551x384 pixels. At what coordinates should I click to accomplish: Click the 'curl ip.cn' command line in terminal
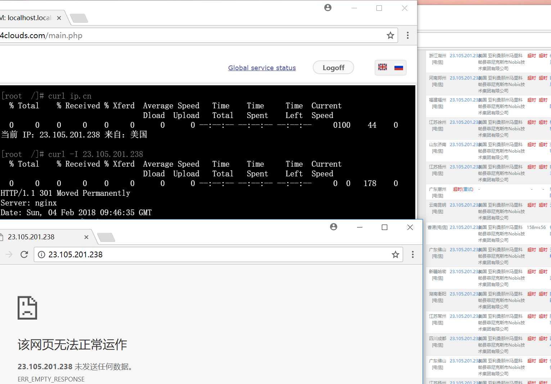click(x=46, y=96)
